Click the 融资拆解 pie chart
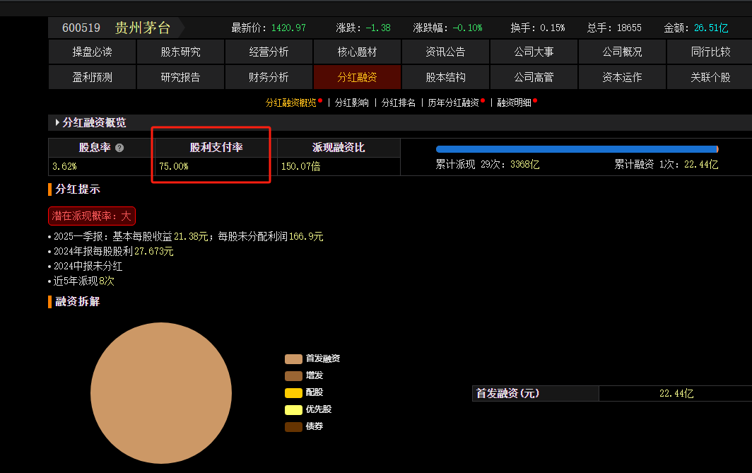752x473 pixels. coord(161,393)
